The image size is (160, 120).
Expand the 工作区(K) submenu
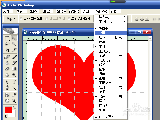tap(111, 22)
